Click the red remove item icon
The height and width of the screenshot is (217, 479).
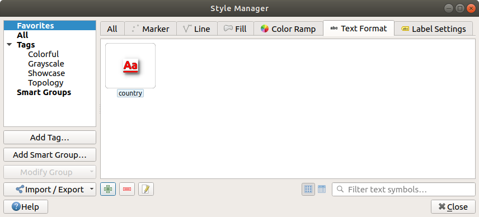click(x=127, y=189)
